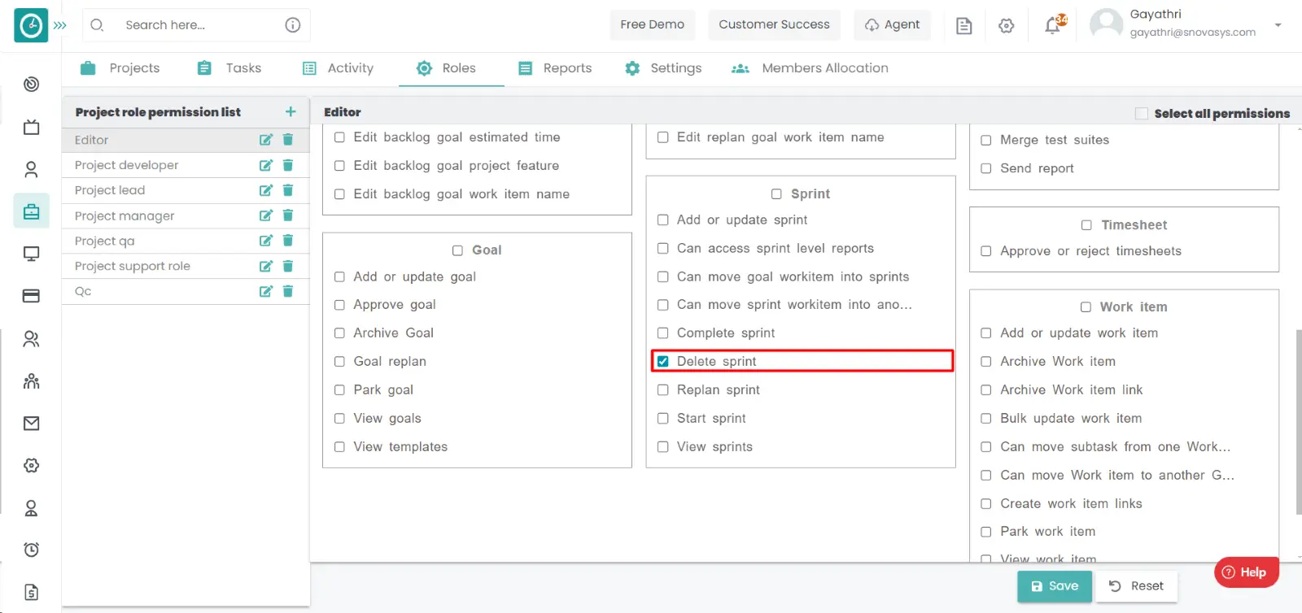Delete the Project manager role via trash icon
Viewport: 1302px width, 613px height.
287,215
